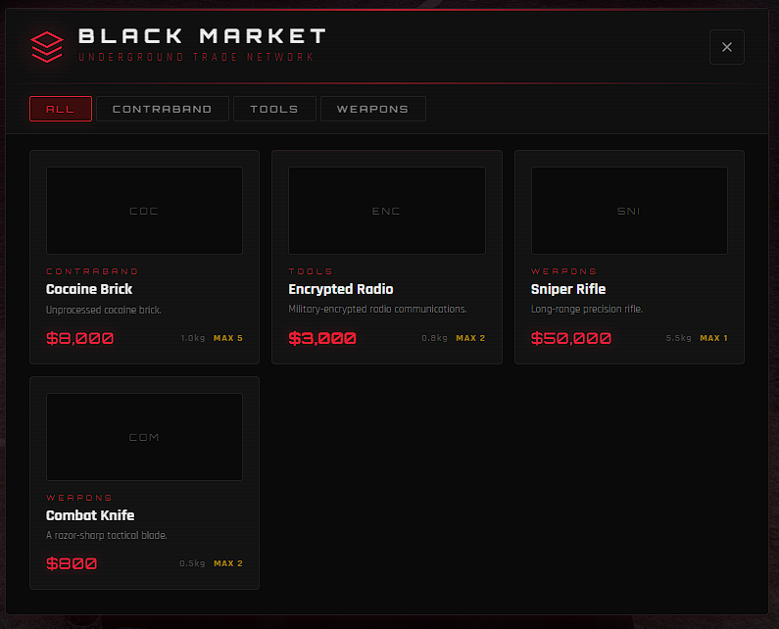Click the COM item image placeholder

click(145, 437)
